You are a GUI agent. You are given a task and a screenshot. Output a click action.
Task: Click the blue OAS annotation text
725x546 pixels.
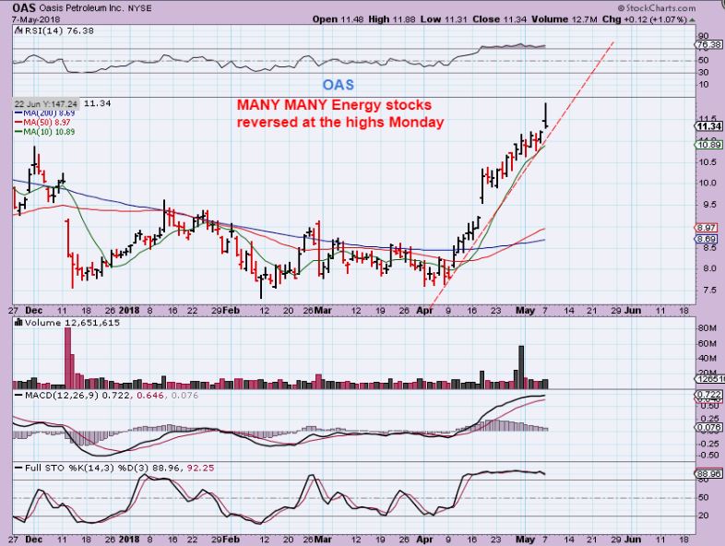pos(338,85)
